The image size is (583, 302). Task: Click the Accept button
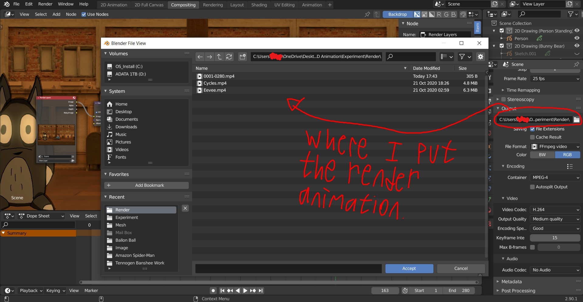(409, 269)
